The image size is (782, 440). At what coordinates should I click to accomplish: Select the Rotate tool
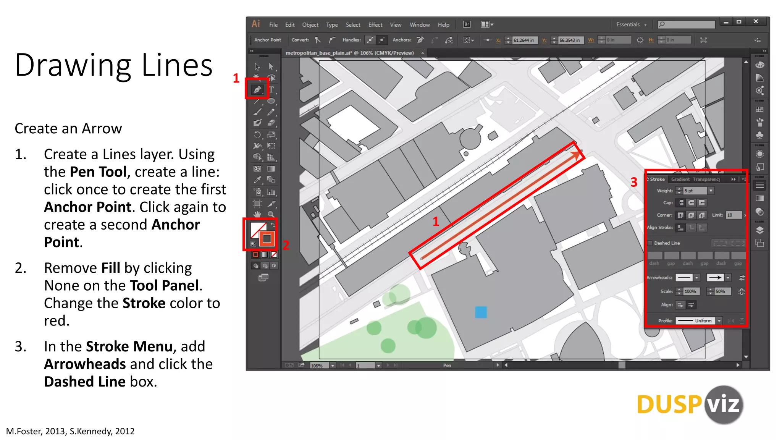pyautogui.click(x=257, y=135)
